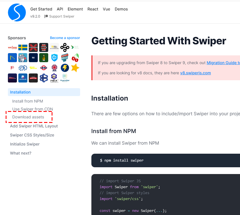Viewport: 240px width, 215px height.
Task: Open the blue shield infinity sponsor icon
Action: click(x=54, y=58)
